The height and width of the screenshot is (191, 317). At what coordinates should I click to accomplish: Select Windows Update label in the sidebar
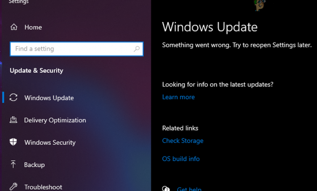pyautogui.click(x=49, y=98)
